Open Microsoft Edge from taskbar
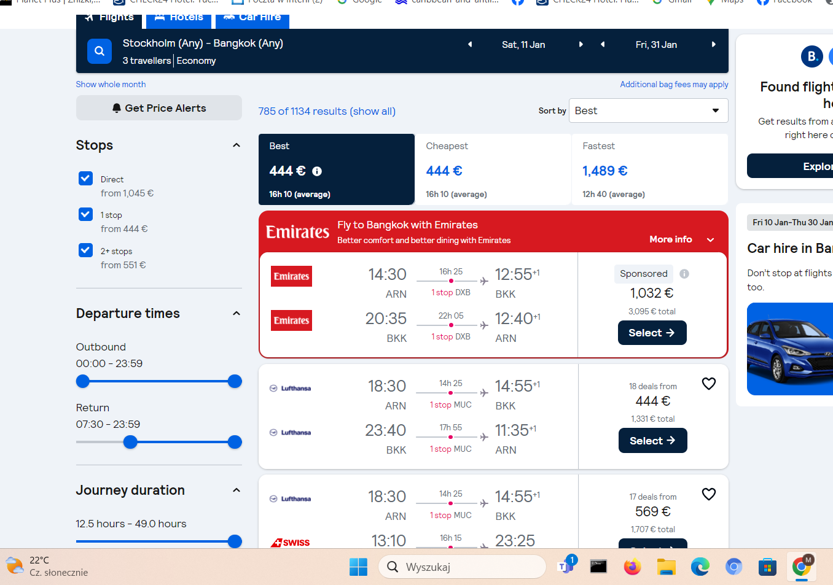833x585 pixels. (x=700, y=567)
